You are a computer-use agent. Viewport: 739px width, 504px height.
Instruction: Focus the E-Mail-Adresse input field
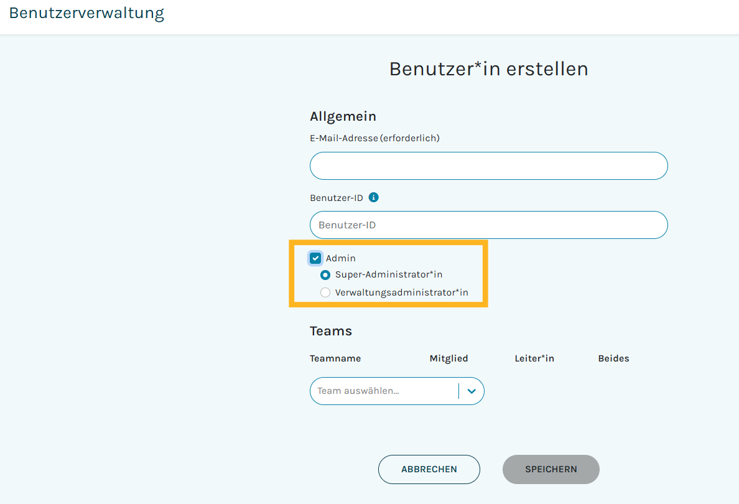pyautogui.click(x=488, y=166)
